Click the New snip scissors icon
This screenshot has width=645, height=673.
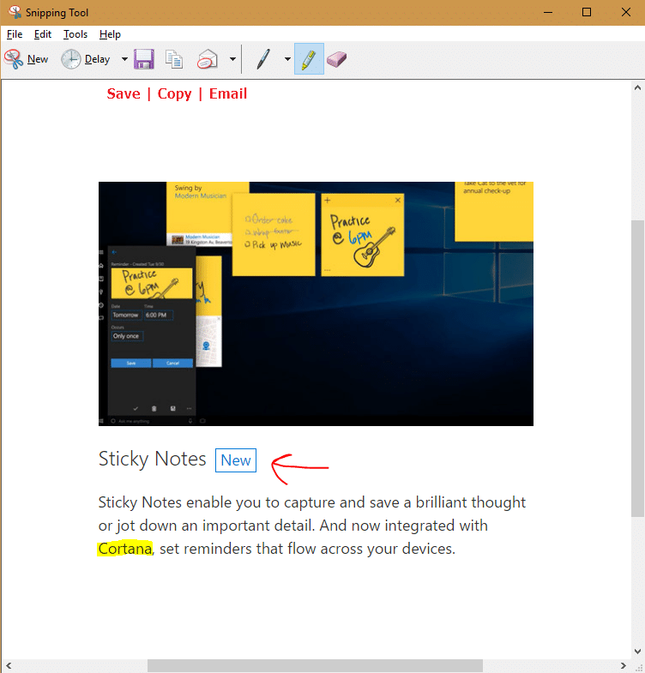click(x=14, y=59)
